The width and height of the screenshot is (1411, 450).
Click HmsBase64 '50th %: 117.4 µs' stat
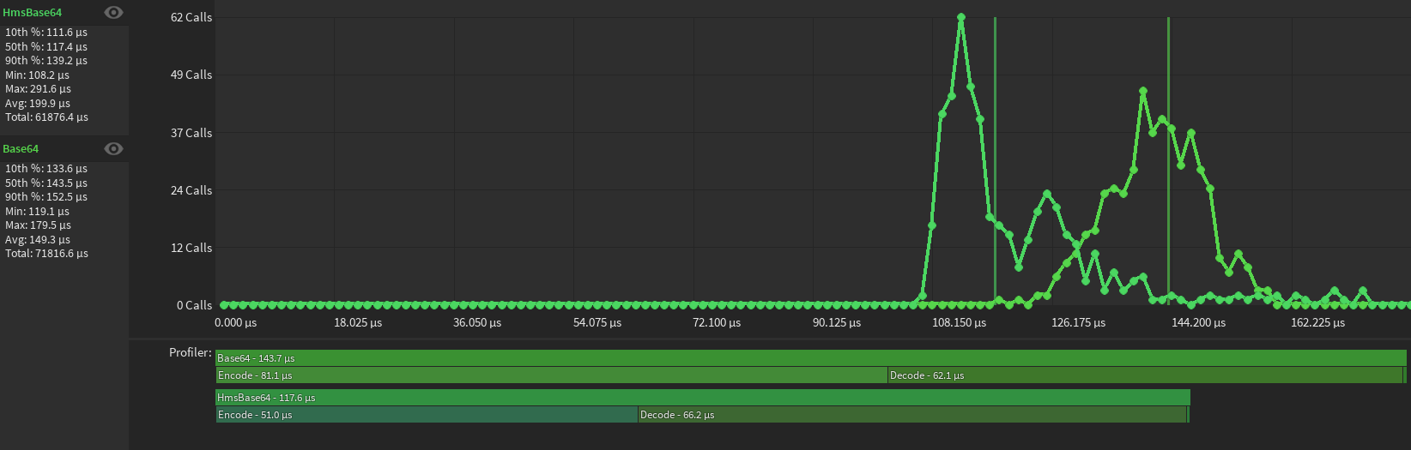pyautogui.click(x=46, y=47)
